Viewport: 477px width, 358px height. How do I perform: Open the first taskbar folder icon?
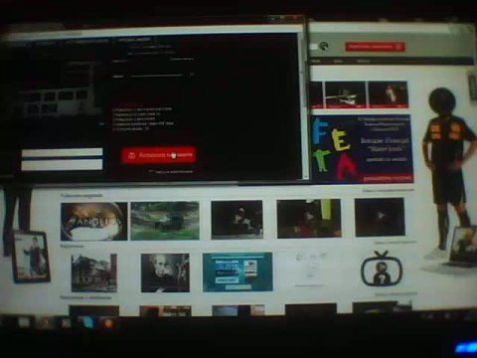tap(24, 321)
